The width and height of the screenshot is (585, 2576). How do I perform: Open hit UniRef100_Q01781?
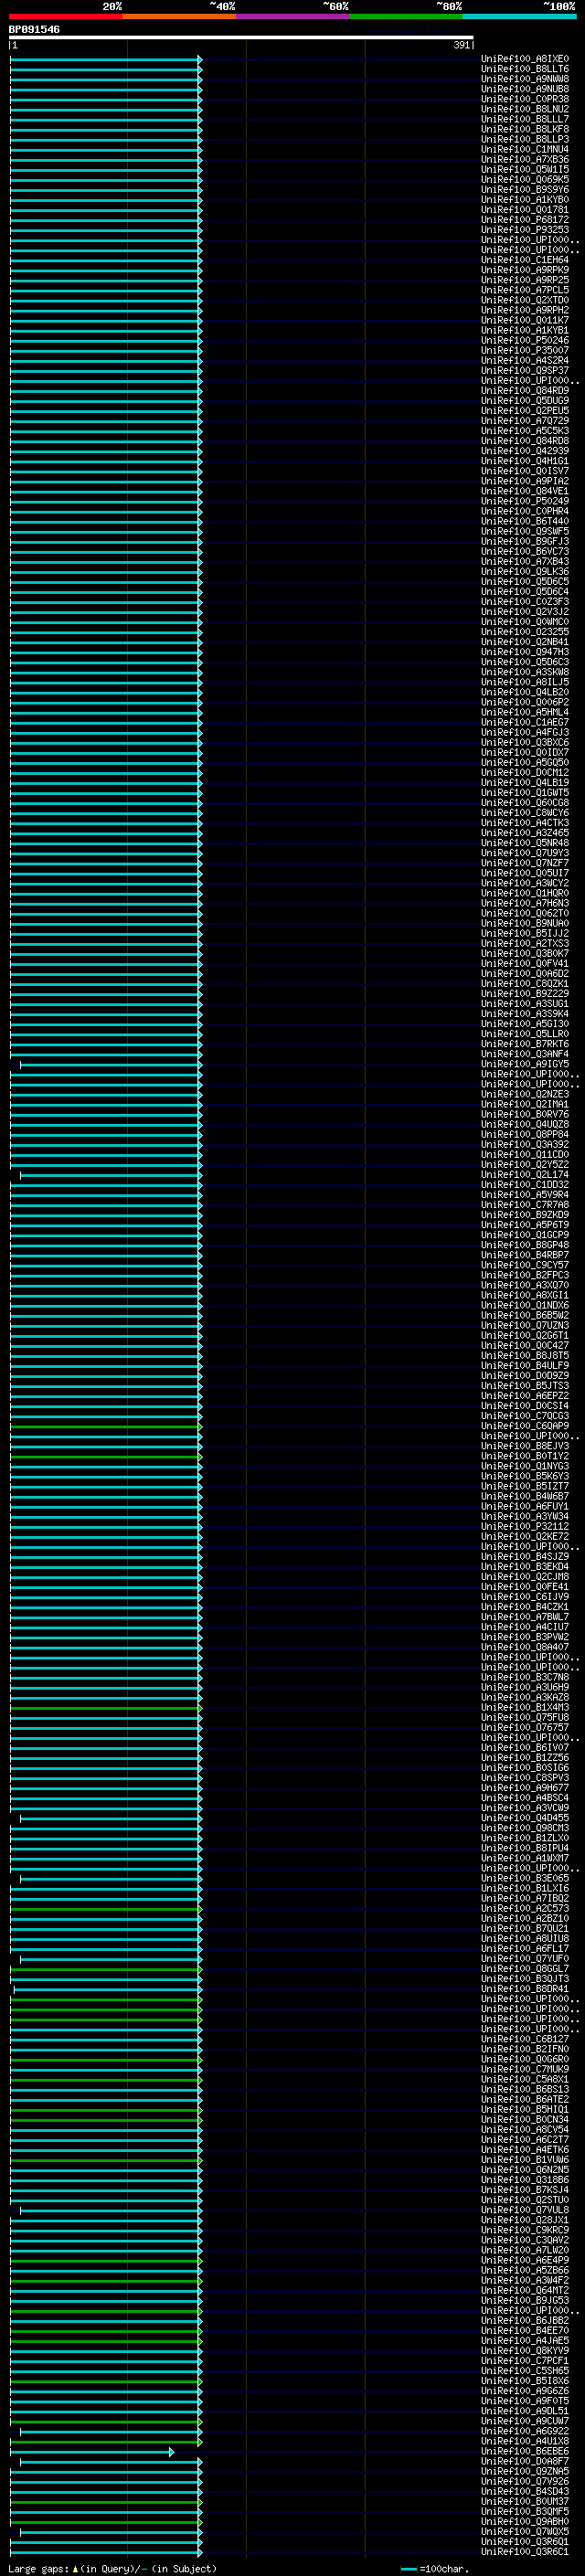click(x=524, y=209)
